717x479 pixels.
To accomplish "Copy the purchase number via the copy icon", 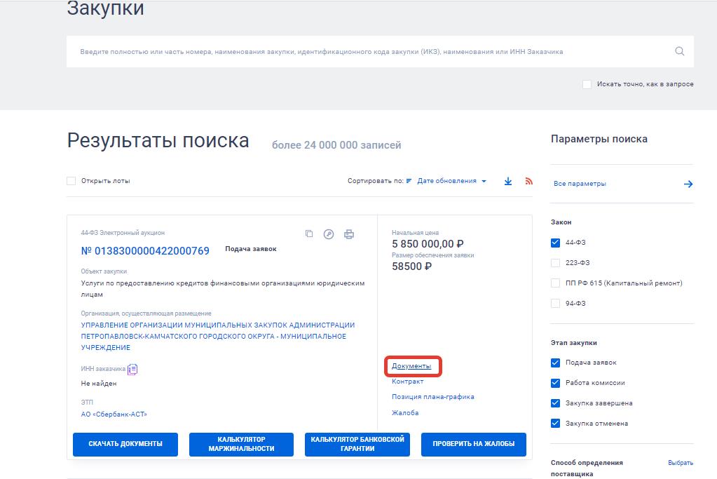I will pos(309,234).
